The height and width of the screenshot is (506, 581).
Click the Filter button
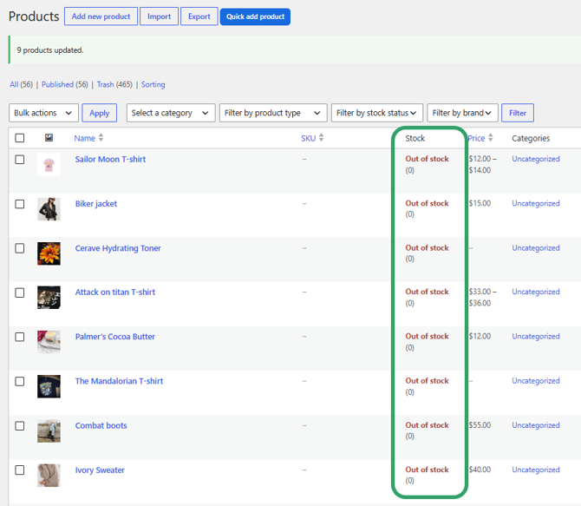click(518, 113)
